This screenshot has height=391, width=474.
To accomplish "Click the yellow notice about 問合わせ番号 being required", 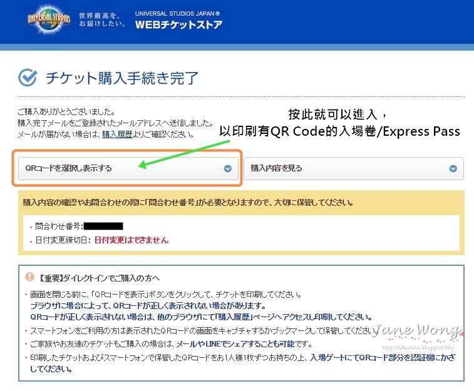I will click(x=188, y=202).
